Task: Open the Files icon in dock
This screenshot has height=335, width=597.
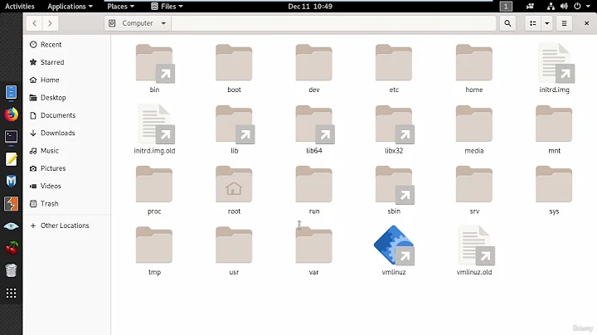Action: click(x=11, y=92)
